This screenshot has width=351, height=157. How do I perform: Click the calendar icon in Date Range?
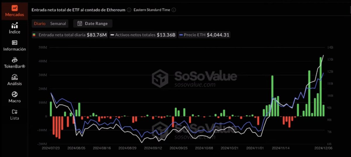[80, 23]
